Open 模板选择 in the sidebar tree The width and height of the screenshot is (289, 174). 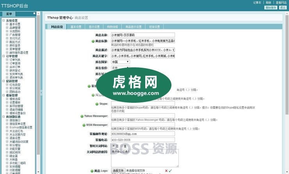[15, 99]
